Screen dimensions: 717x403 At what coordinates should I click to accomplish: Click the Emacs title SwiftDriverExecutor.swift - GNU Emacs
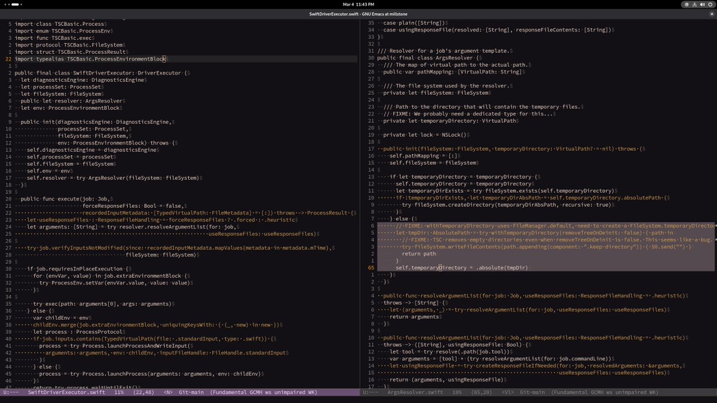[358, 14]
